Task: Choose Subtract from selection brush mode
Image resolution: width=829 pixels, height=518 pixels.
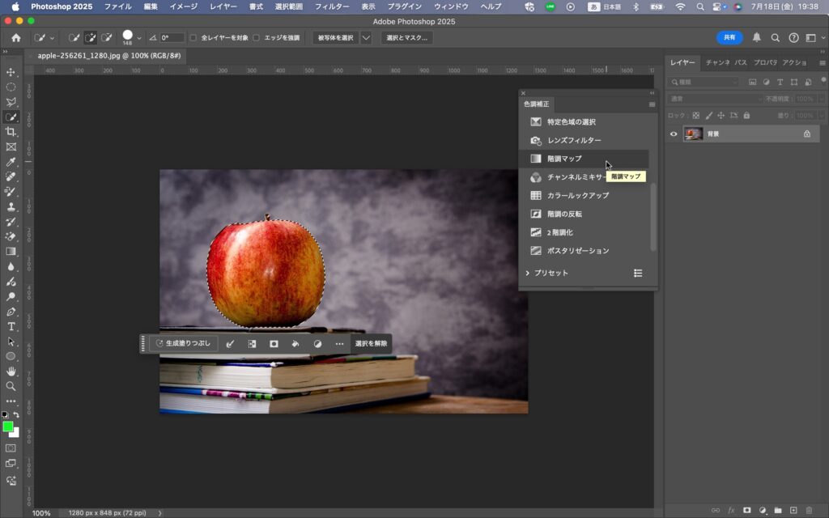Action: pos(106,37)
